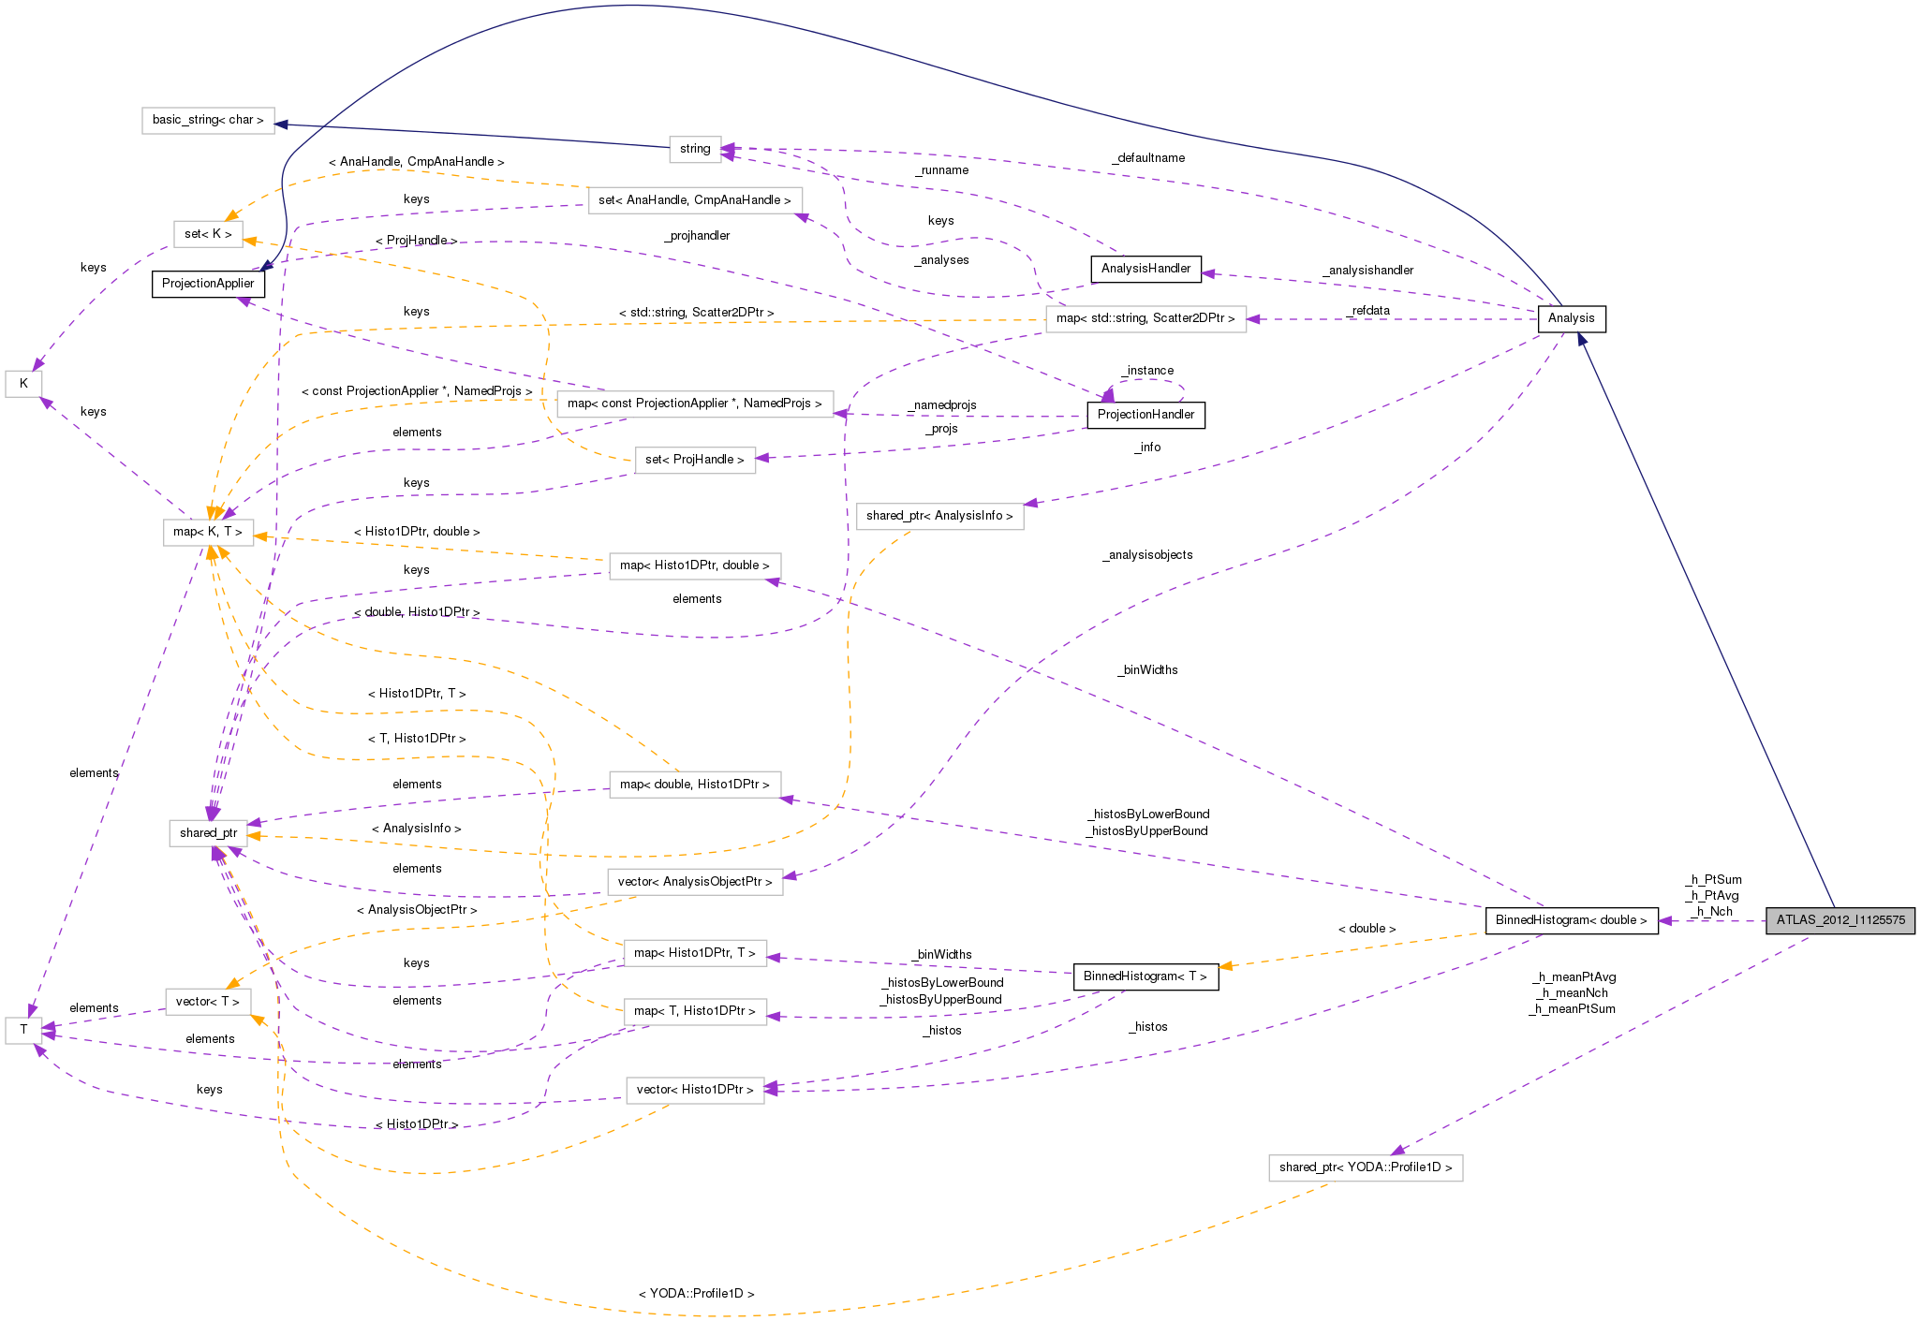
Task: Click the < AnalysisObjectPtr > template label
Action: (x=417, y=910)
